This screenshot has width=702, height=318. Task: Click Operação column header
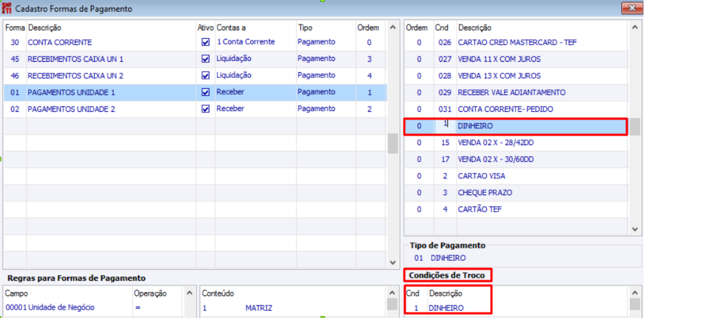tap(150, 294)
